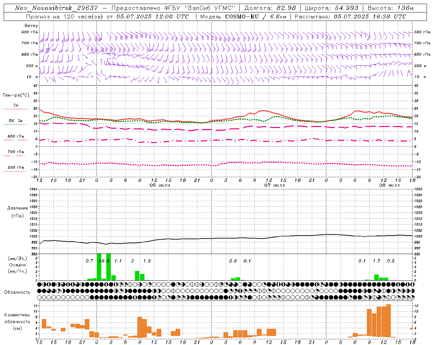The image size is (432, 345).
Task: Click the '07 июля' date label
Action: tap(275, 185)
